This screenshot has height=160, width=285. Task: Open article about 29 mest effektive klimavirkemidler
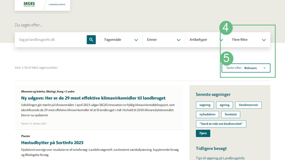(x=93, y=98)
